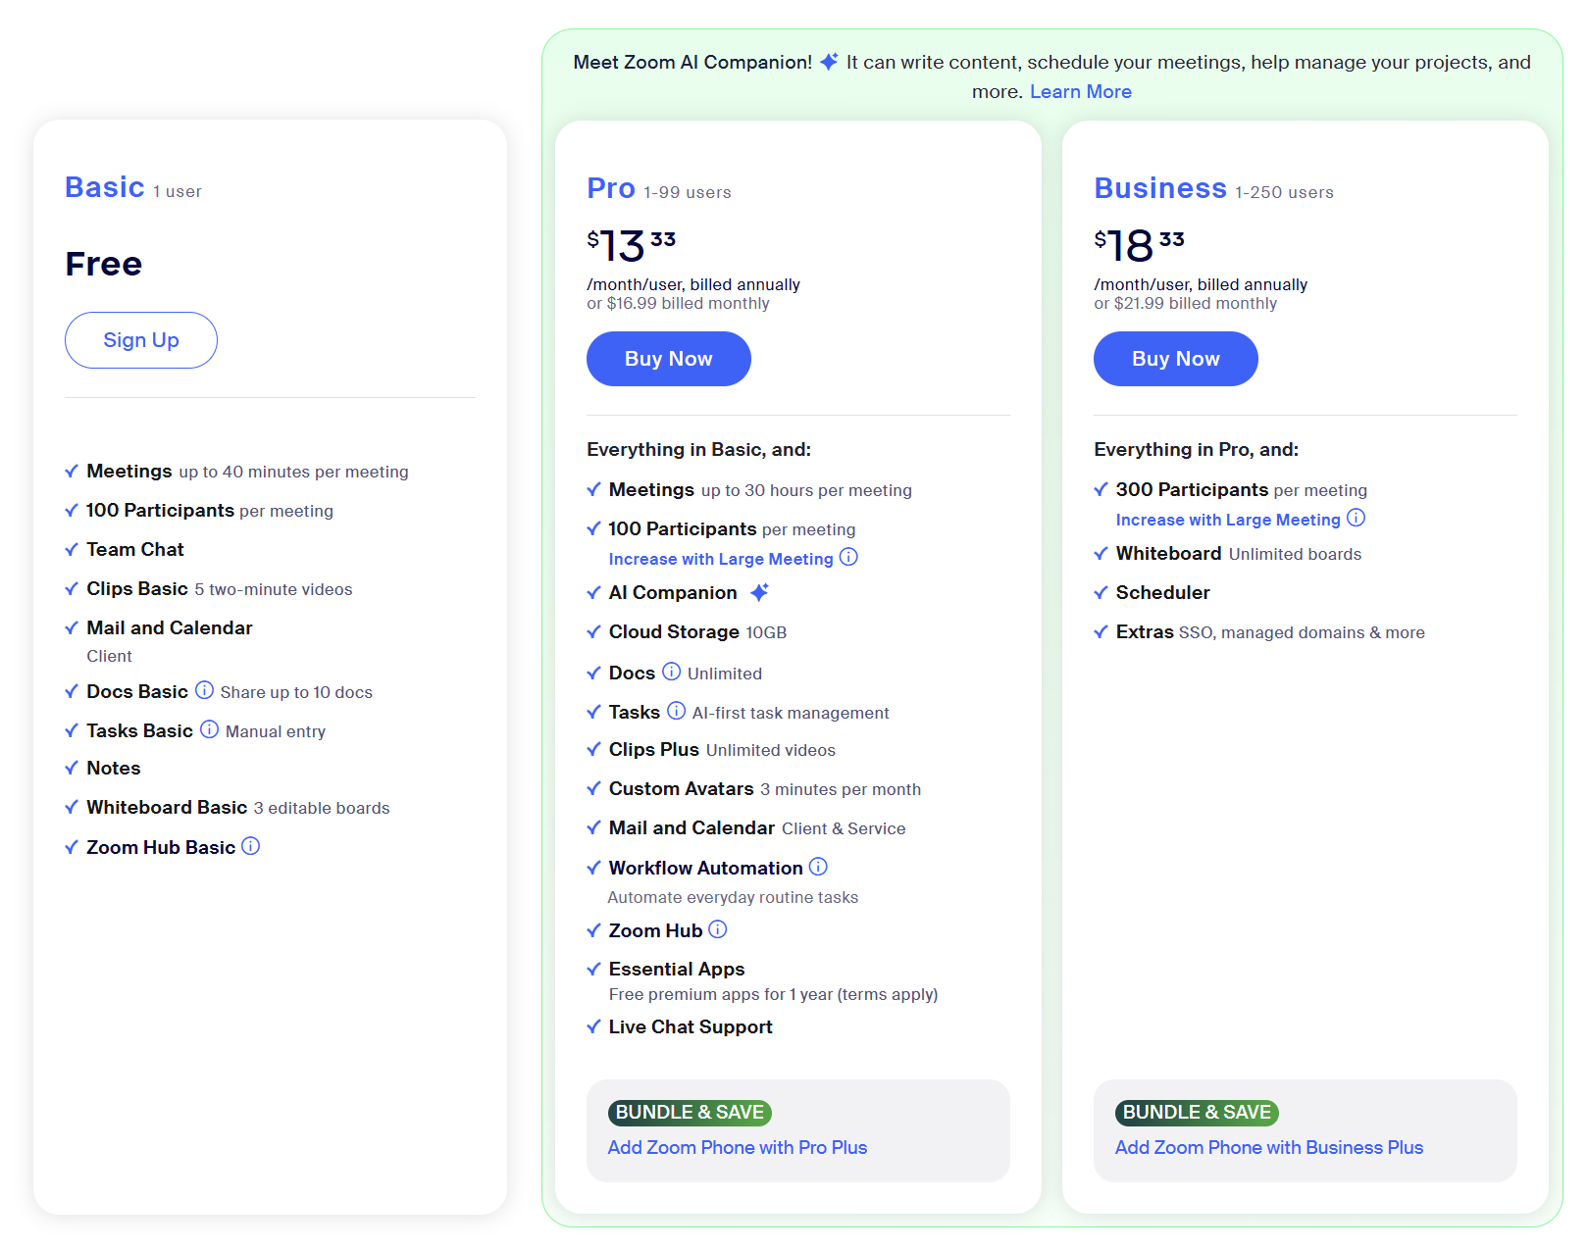1588x1249 pixels.
Task: Click info icon beside Pro Zoom Hub
Action: click(718, 929)
